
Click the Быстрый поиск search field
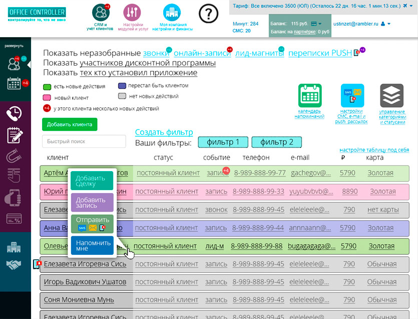click(x=84, y=141)
